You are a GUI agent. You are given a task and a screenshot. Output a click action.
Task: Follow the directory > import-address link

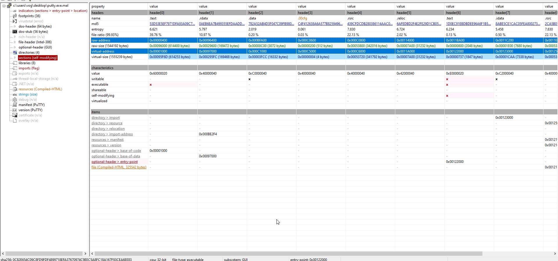click(x=112, y=134)
